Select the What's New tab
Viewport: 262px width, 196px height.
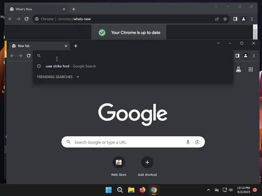coord(37,9)
